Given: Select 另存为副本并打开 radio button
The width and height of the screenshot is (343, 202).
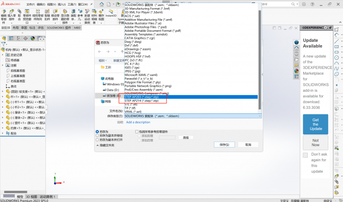Looking at the screenshot, I should click(x=97, y=140).
